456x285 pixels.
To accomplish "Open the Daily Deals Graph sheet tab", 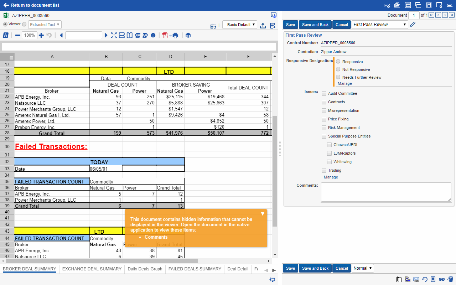I will (x=145, y=269).
